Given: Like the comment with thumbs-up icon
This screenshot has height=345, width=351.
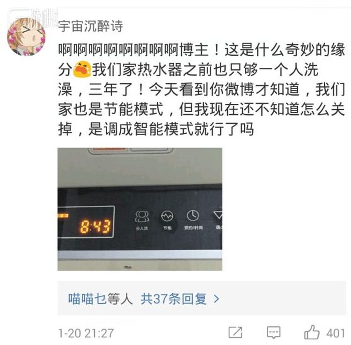Looking at the screenshot, I should (312, 332).
